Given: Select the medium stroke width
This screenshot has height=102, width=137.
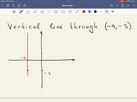Looking at the screenshot, I should [107, 12].
